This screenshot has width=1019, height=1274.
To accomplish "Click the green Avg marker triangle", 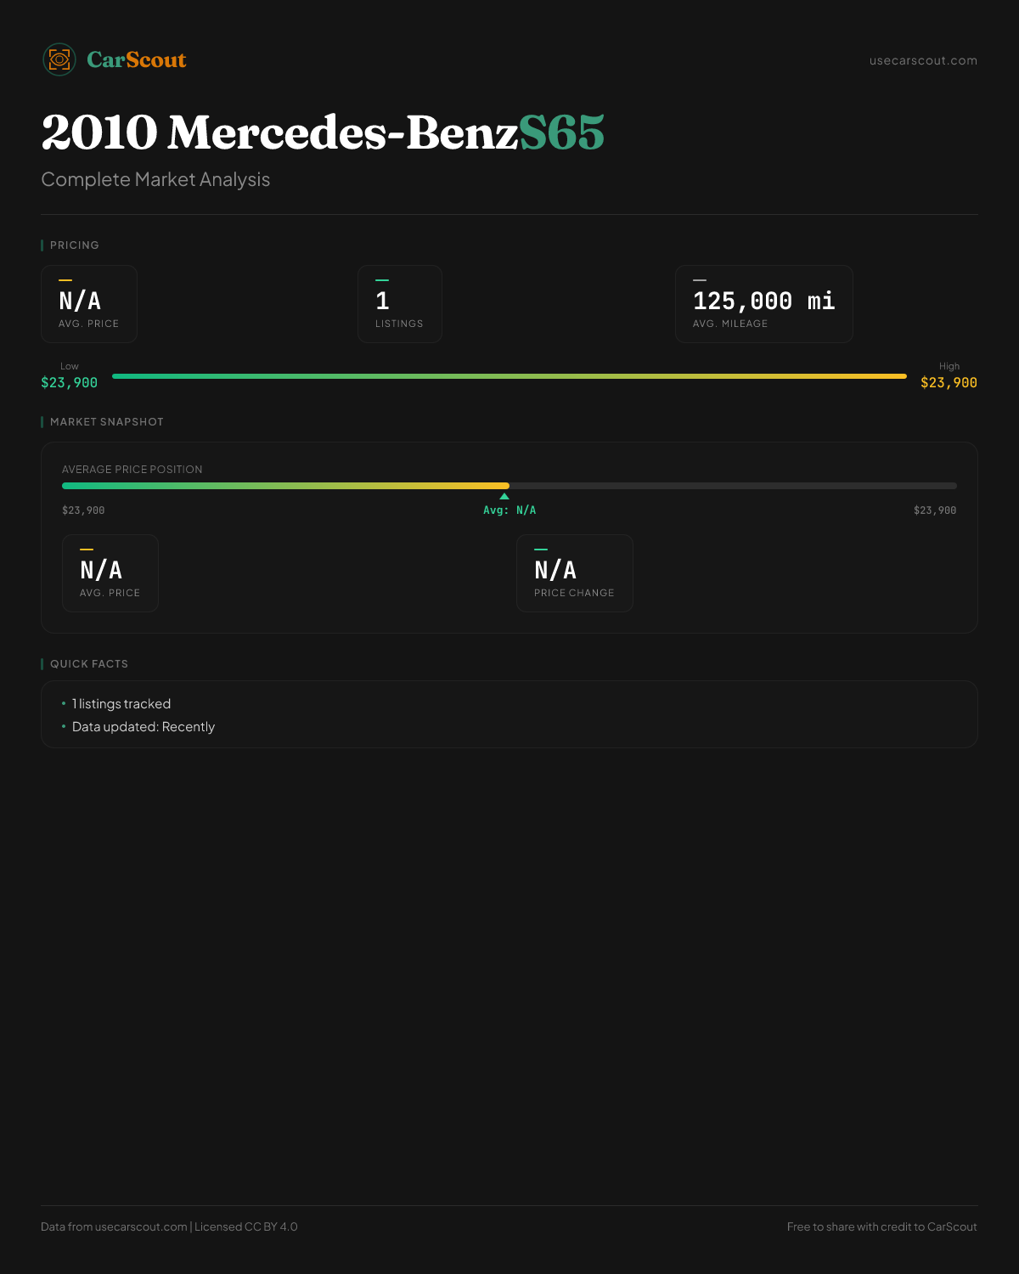I will click(504, 496).
